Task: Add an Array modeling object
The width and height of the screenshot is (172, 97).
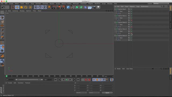Action: point(81,7)
